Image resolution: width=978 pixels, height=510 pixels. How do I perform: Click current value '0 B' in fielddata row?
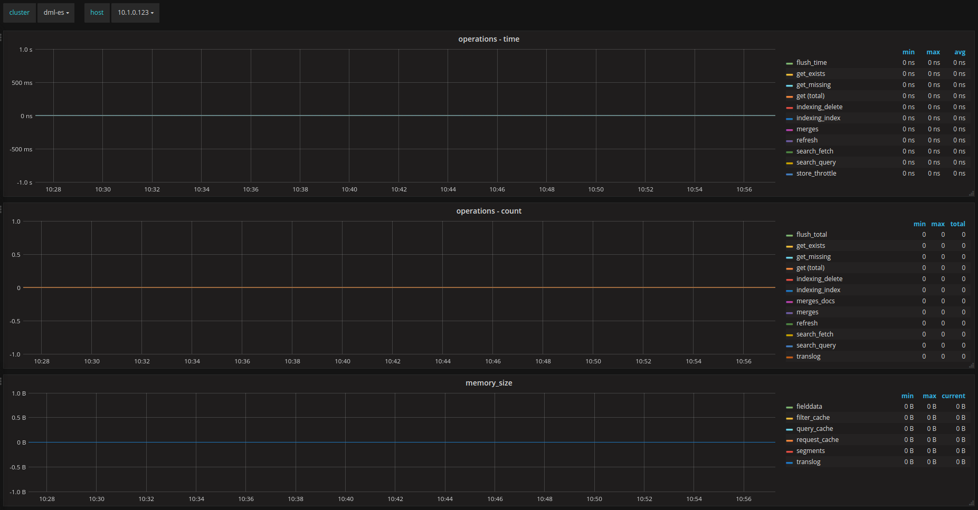click(x=961, y=407)
